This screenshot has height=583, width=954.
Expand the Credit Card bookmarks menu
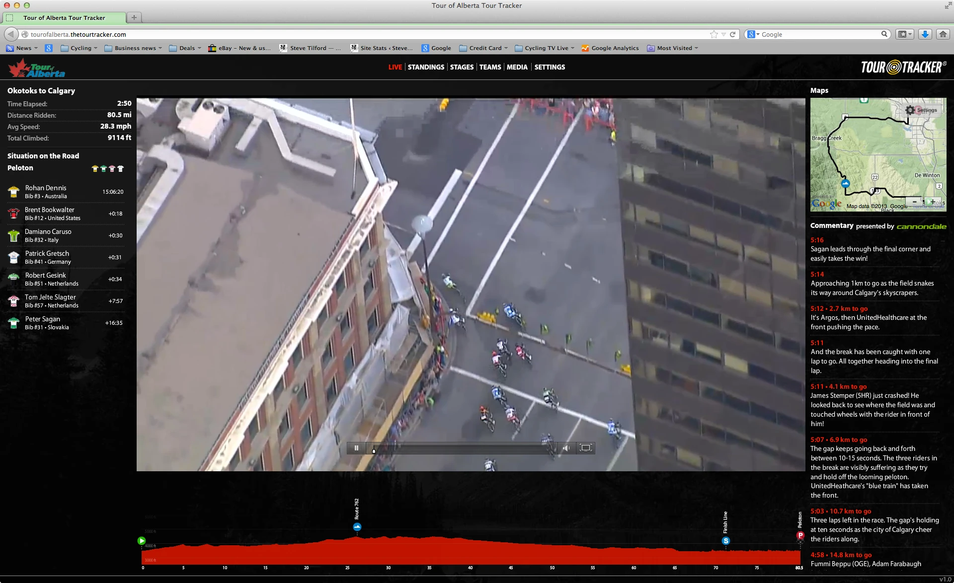tap(483, 48)
